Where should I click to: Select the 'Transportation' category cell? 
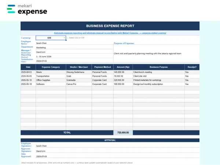point(51,76)
